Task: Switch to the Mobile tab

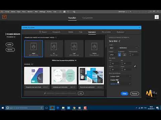Action: pyautogui.click(x=71, y=32)
